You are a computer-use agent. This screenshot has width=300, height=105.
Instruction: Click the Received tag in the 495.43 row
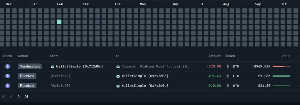coord(27,76)
